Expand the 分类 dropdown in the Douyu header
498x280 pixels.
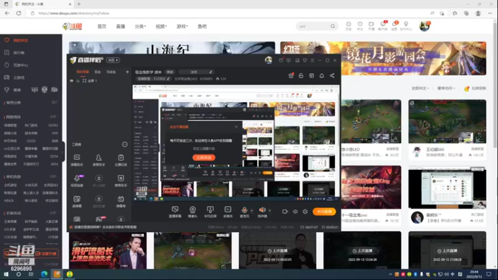click(x=140, y=26)
